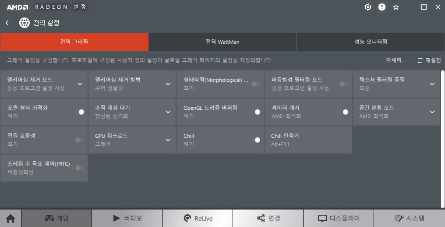Screen dimensions: 445x227
Task: Click the reset icon beside 재설정
Action: click(x=420, y=60)
